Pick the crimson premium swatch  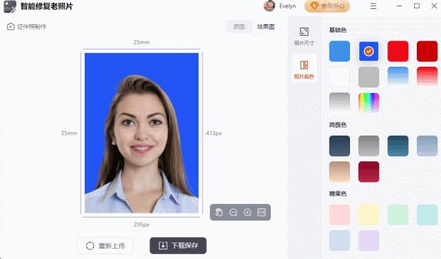pyautogui.click(x=369, y=172)
